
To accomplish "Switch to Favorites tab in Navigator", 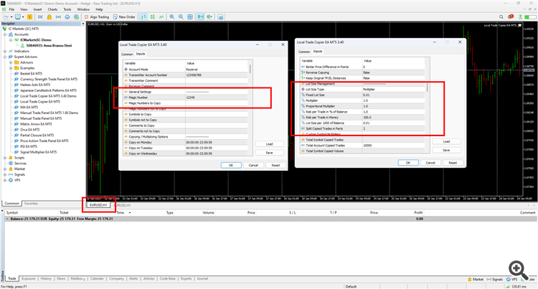I will point(31,203).
